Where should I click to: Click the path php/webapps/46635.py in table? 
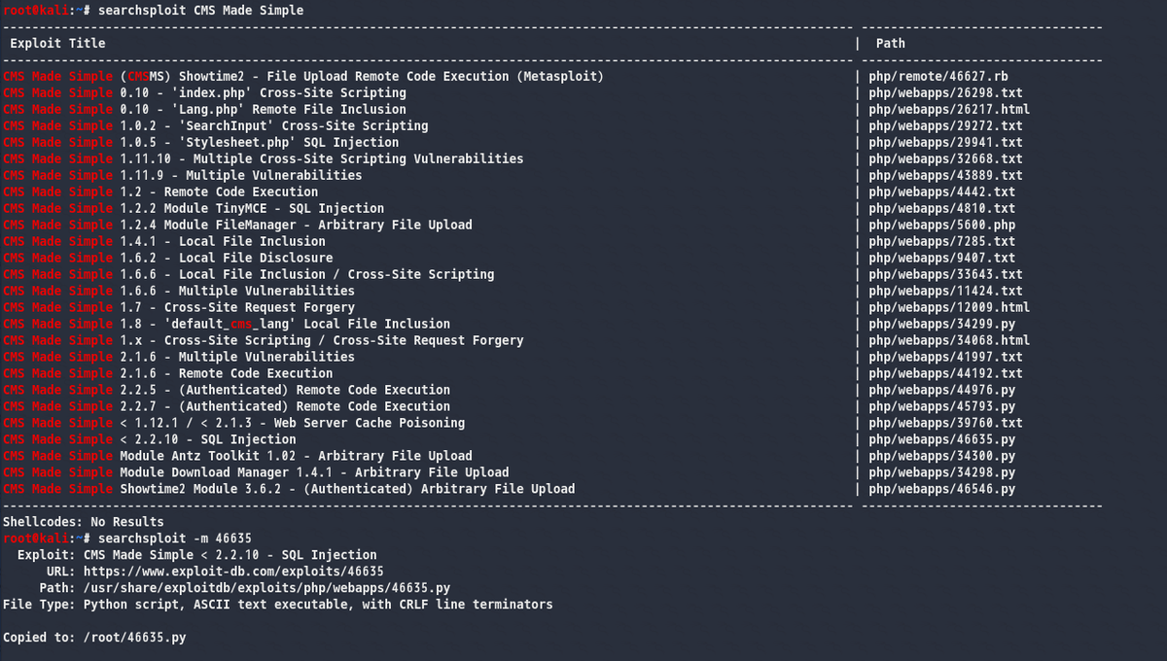[942, 439]
